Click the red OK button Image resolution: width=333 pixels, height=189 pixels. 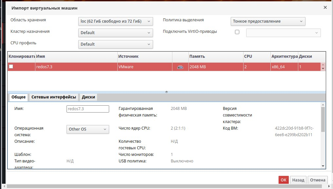tap(284, 180)
